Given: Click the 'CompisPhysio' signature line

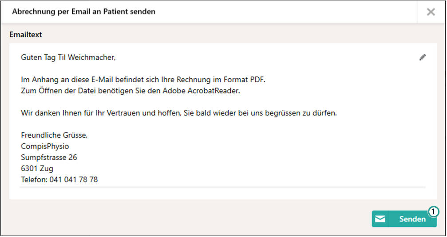Looking at the screenshot, I should pos(45,146).
